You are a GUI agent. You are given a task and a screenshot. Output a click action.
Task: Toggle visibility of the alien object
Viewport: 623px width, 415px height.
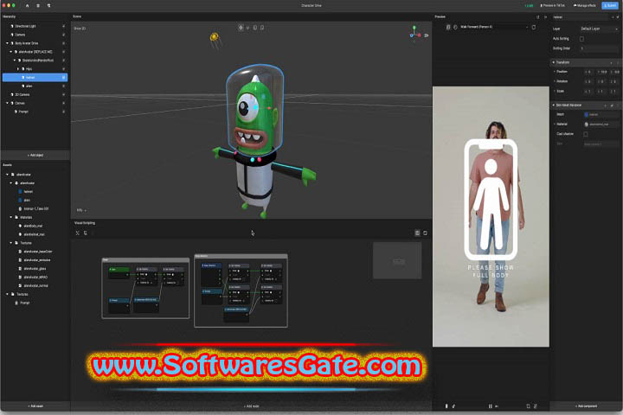[63, 86]
